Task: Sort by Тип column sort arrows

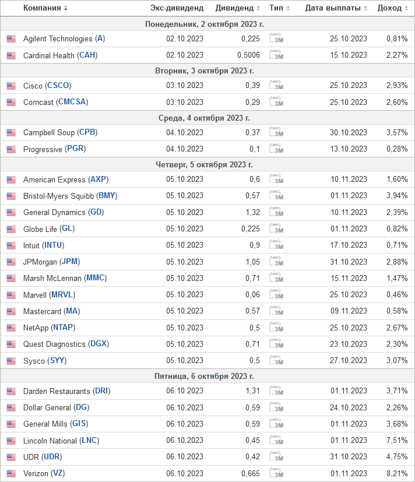Action: pos(288,8)
